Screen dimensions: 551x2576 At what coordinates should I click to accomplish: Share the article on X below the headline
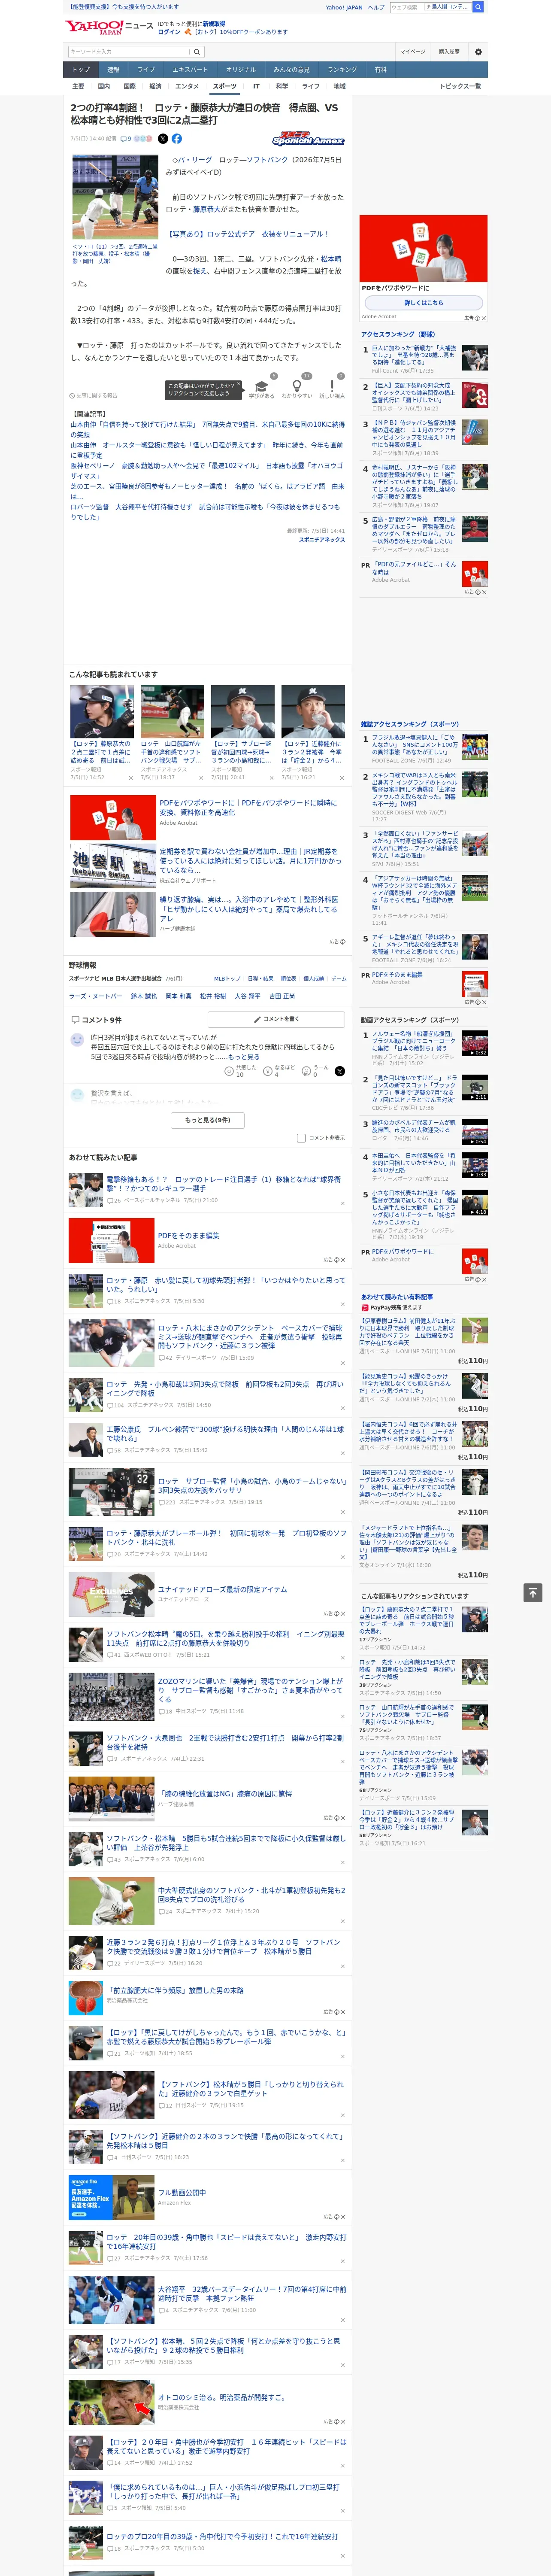163,139
